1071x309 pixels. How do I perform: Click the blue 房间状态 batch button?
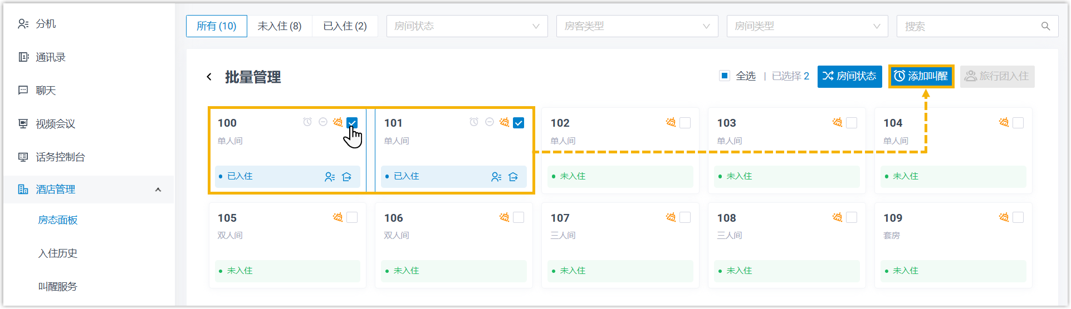849,76
